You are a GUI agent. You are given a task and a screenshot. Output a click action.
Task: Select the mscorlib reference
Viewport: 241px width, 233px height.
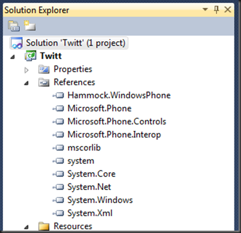(84, 148)
